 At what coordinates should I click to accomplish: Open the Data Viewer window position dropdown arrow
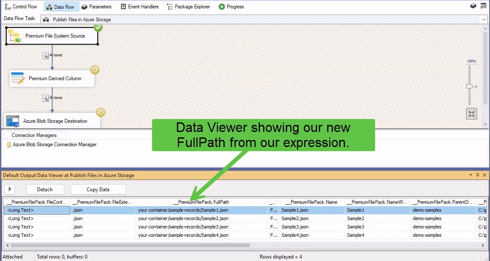click(x=471, y=175)
